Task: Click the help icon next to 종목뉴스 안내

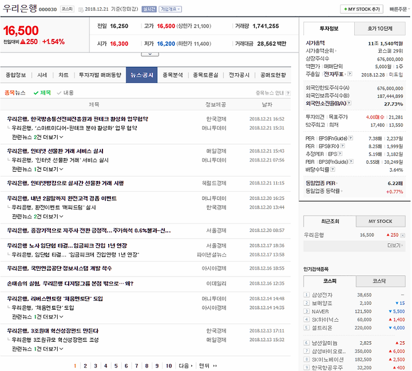Action: (x=288, y=93)
